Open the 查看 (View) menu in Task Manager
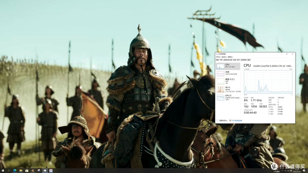Image resolution: width=308 pixels, height=173 pixels. (230, 57)
